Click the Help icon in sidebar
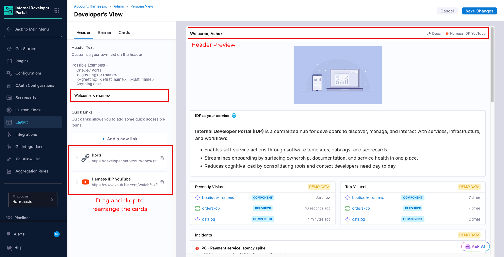This screenshot has width=504, height=257. (x=9, y=248)
